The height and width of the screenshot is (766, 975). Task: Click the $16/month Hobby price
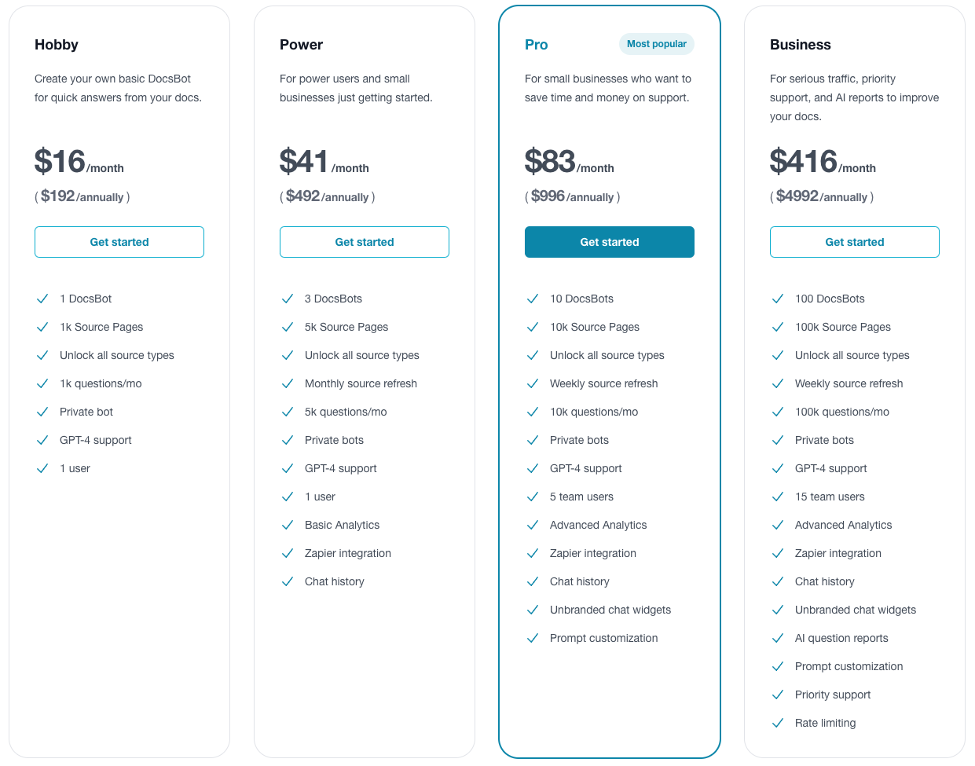(x=79, y=162)
